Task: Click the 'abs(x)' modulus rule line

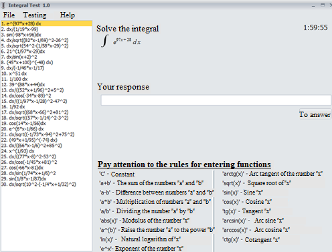Action: pyautogui.click(x=145, y=221)
